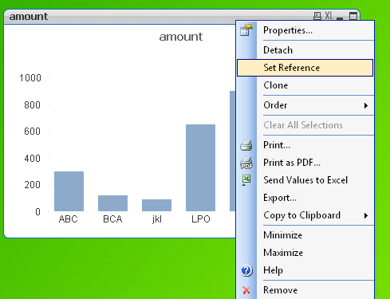The image size is (390, 299).
Task: Choose Clone from the context menu
Action: tap(305, 85)
